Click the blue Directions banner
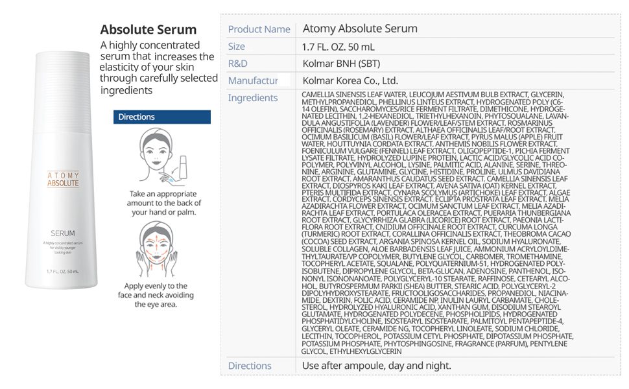The width and height of the screenshot is (629, 389). [162, 117]
